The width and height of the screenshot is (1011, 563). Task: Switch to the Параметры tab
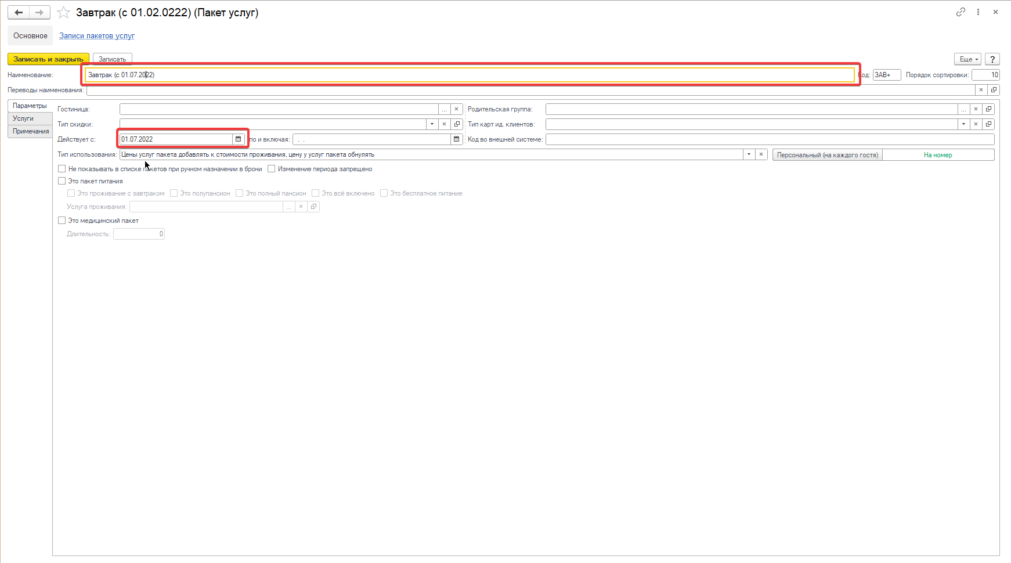click(x=30, y=106)
